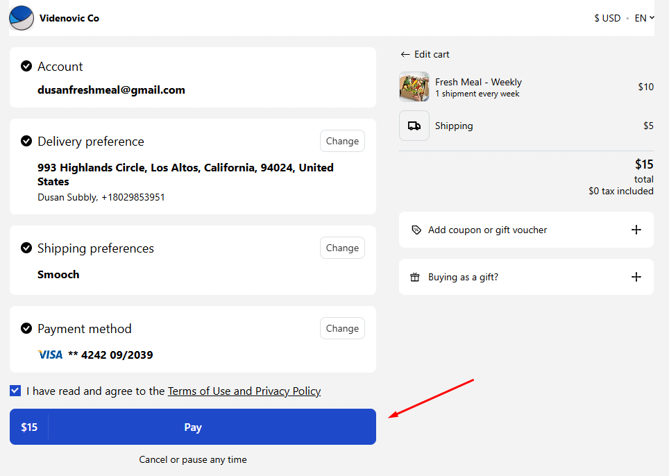Click the Delivery preference checkmark icon
This screenshot has height=476, width=669.
point(26,141)
